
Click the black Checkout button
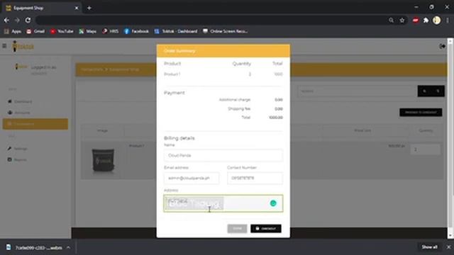click(266, 228)
